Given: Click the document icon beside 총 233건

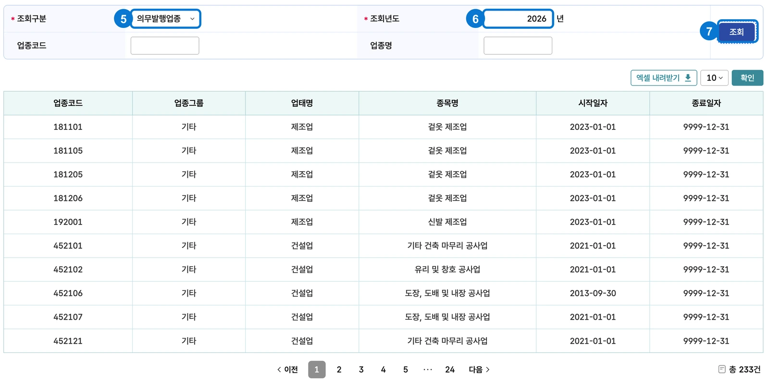Looking at the screenshot, I should pyautogui.click(x=722, y=369).
